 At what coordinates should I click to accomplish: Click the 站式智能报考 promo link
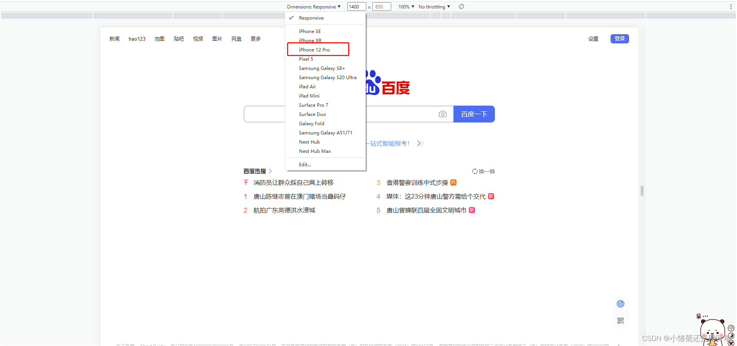(x=388, y=143)
